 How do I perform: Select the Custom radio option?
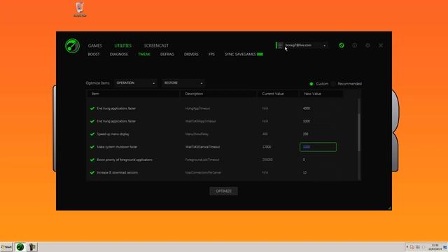click(x=311, y=84)
